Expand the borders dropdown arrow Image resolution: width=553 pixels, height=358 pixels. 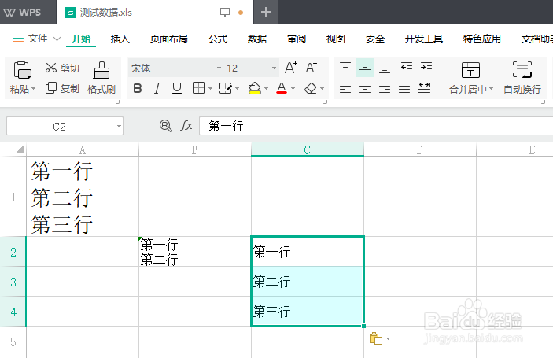point(210,89)
